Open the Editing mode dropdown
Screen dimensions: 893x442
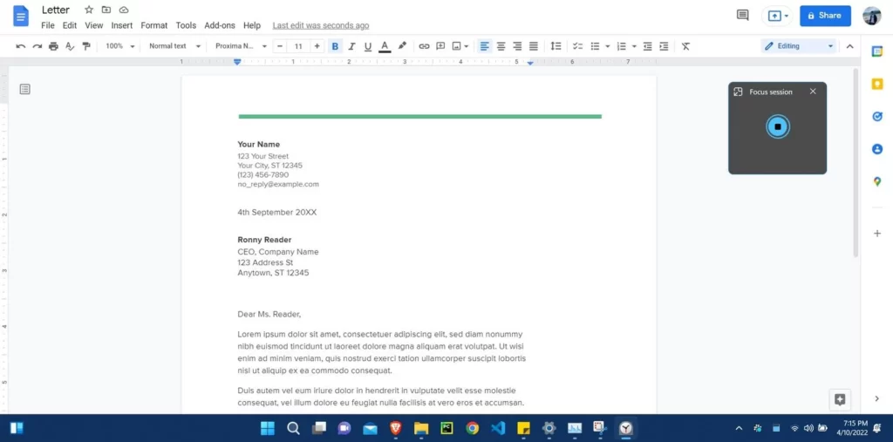pos(799,46)
